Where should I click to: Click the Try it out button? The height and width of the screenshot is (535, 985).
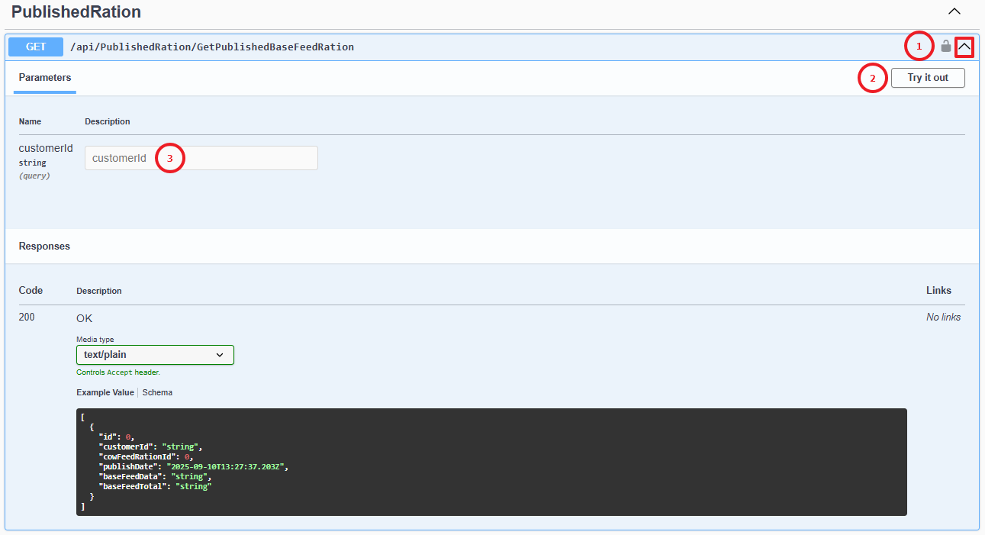coord(928,78)
